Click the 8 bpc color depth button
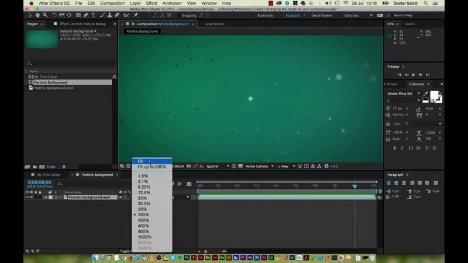 coord(51,167)
